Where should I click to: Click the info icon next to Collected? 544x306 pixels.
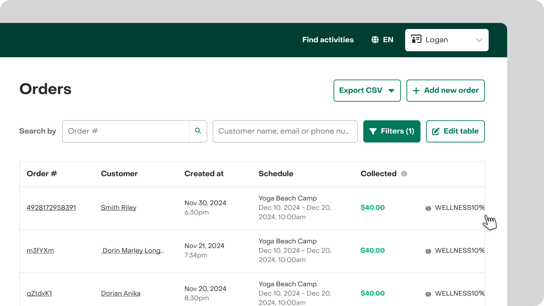tap(404, 174)
